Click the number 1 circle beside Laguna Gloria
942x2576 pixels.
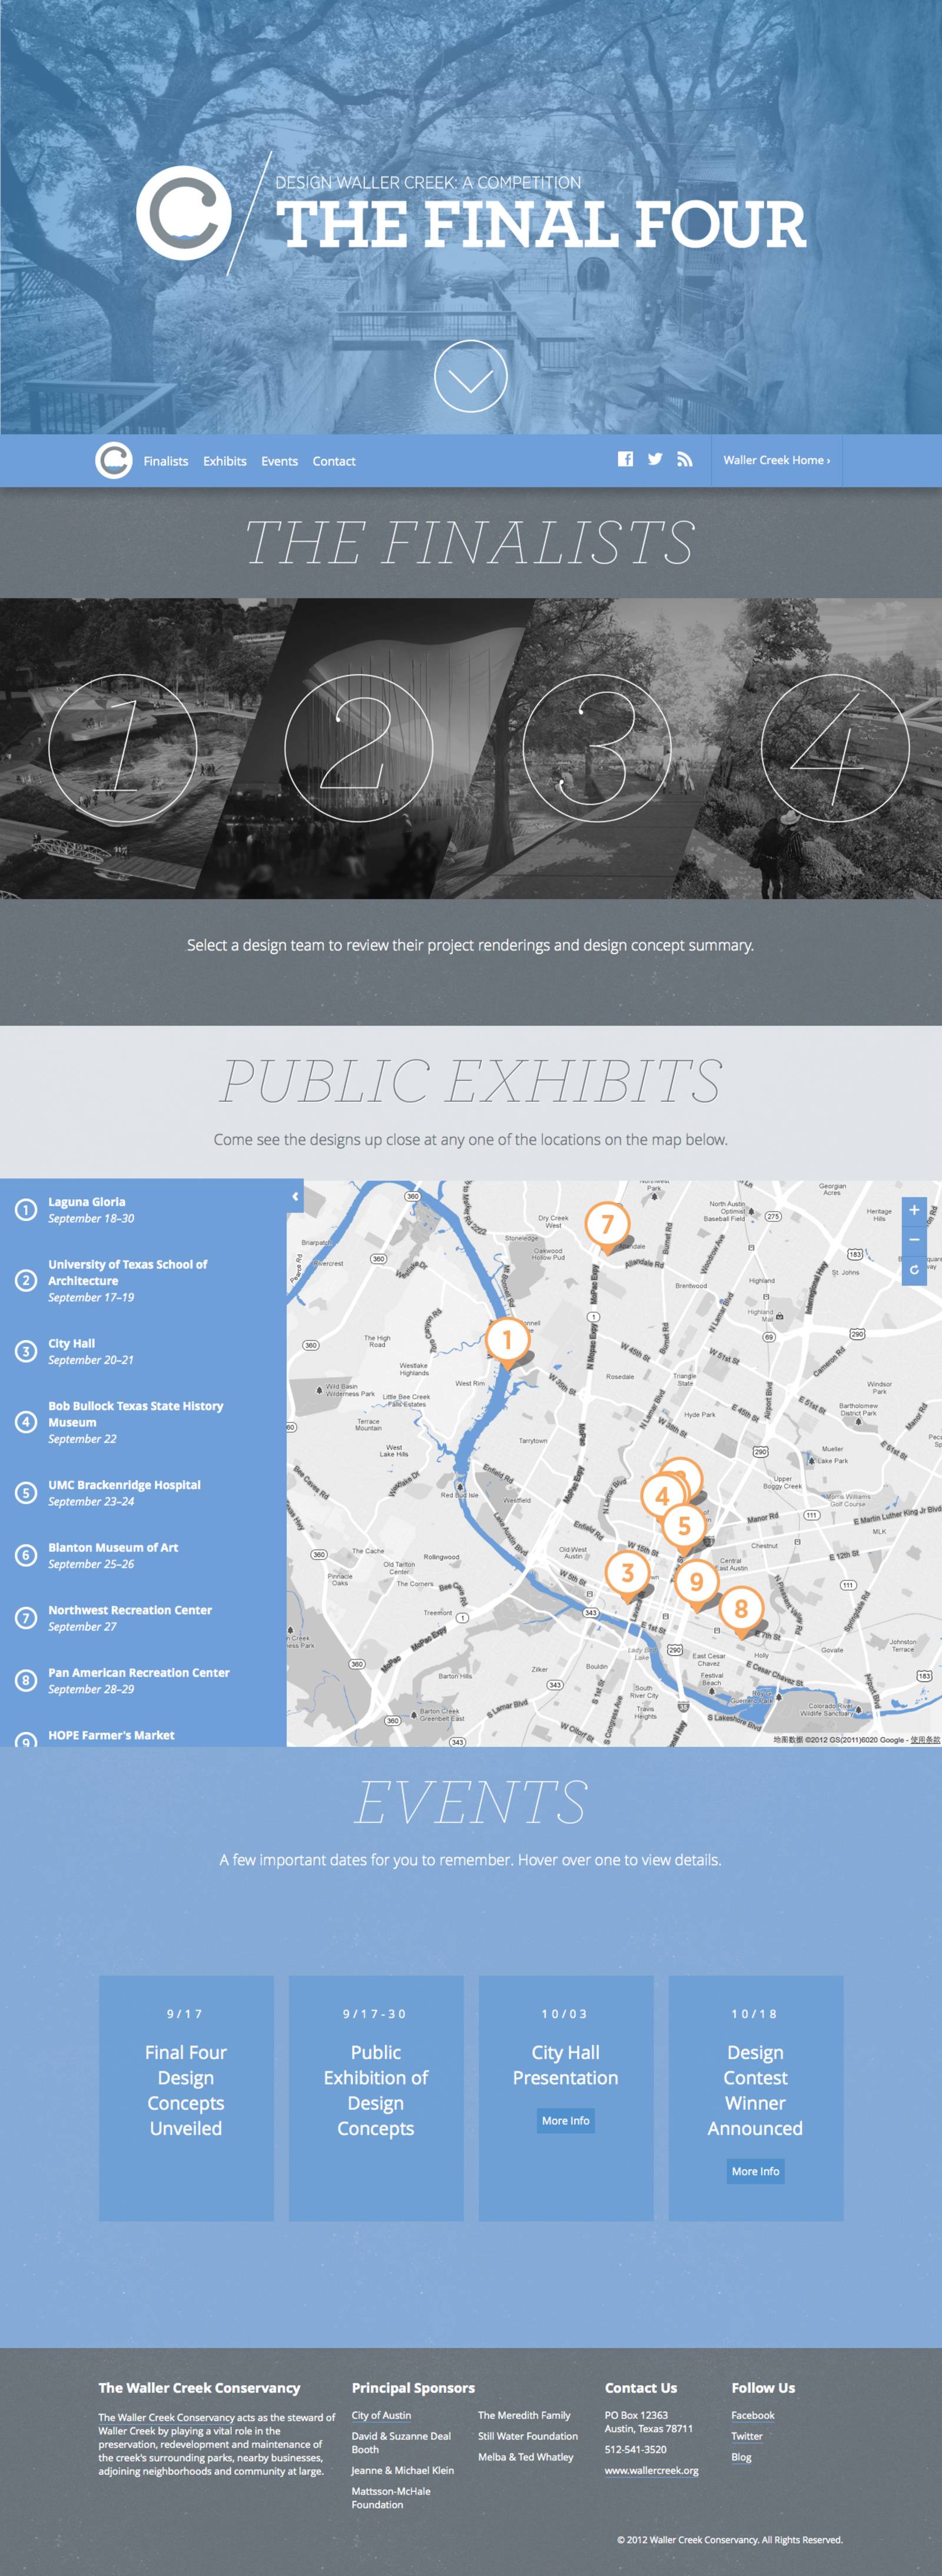pyautogui.click(x=26, y=1210)
